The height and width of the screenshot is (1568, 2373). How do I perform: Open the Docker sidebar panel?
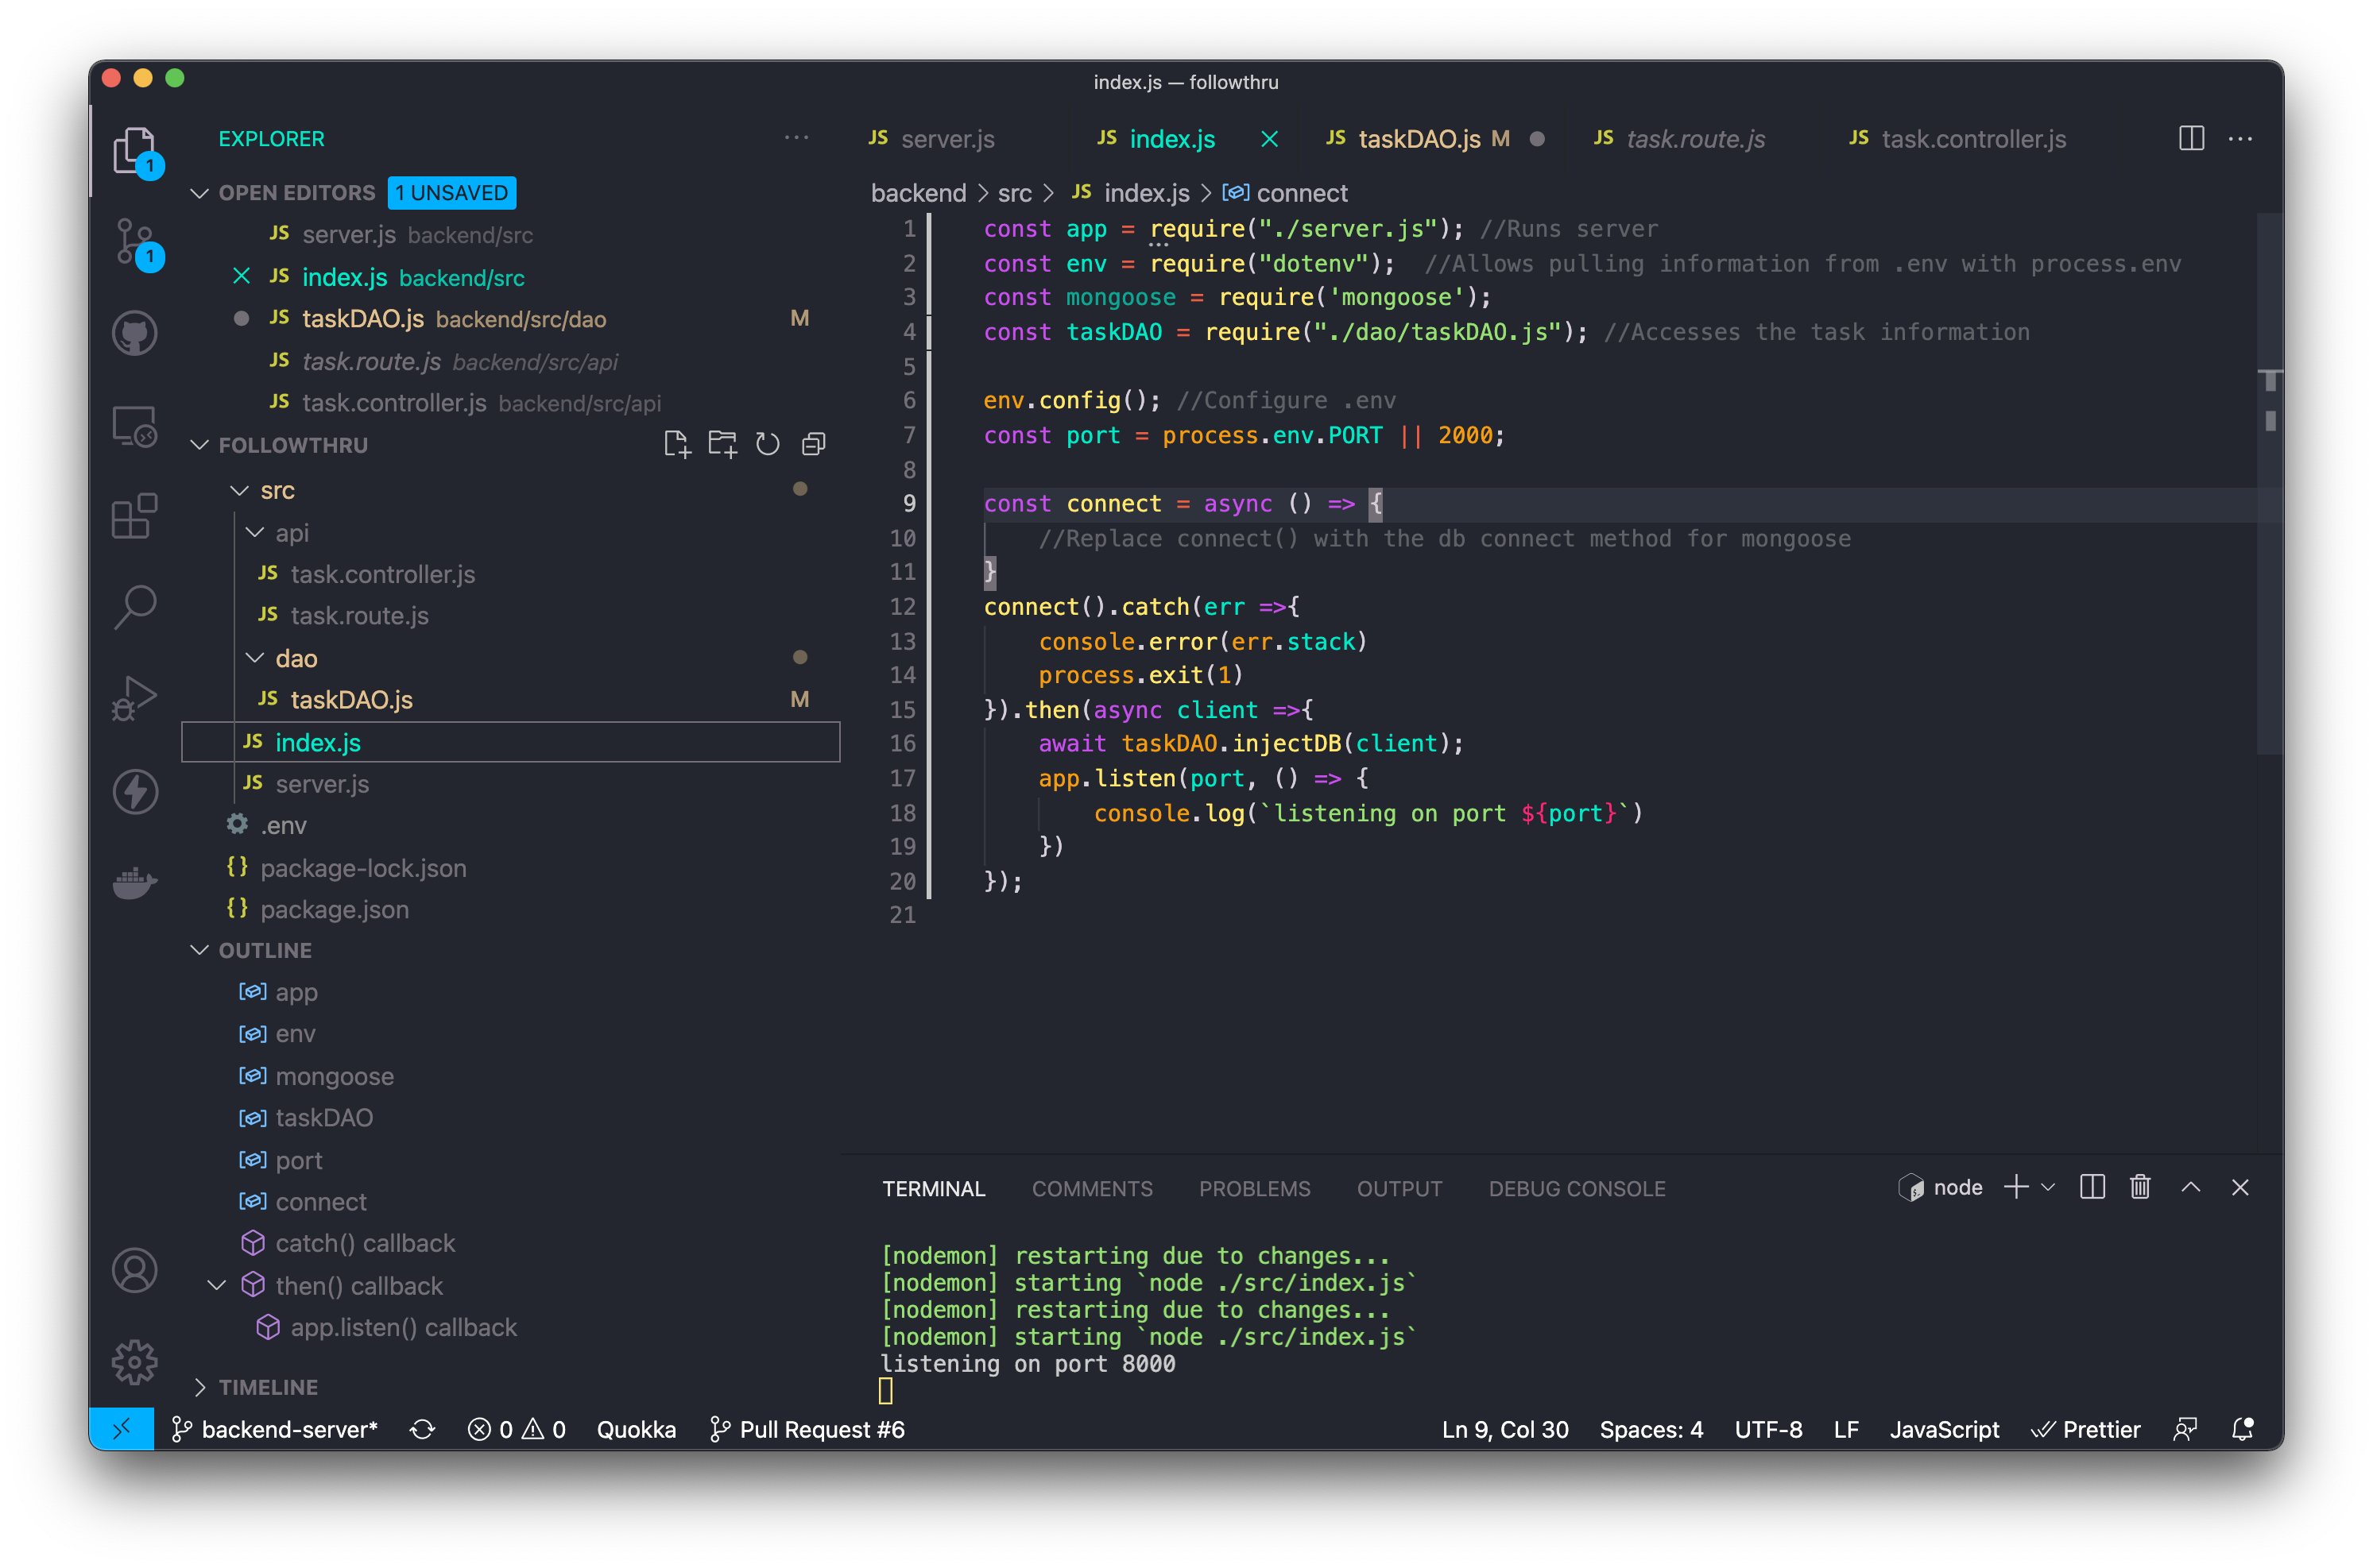pos(134,883)
